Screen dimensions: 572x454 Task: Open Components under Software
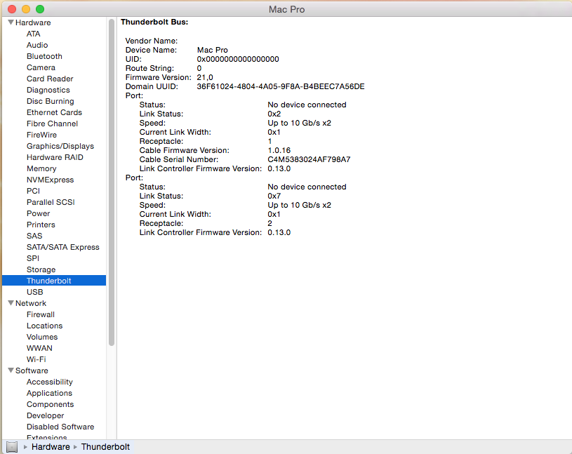tap(50, 404)
